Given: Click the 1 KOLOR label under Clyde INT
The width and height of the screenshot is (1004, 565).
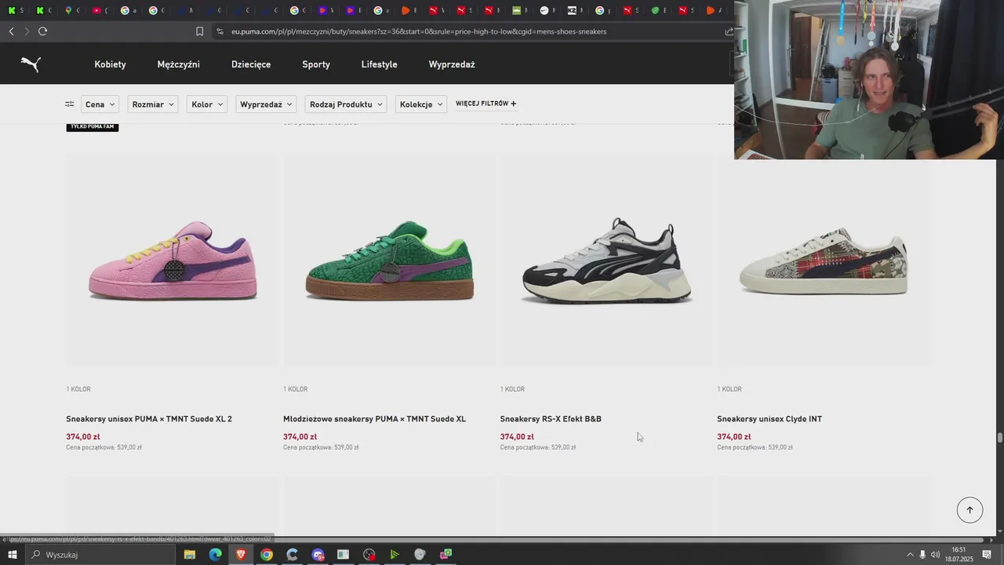Looking at the screenshot, I should click(729, 389).
